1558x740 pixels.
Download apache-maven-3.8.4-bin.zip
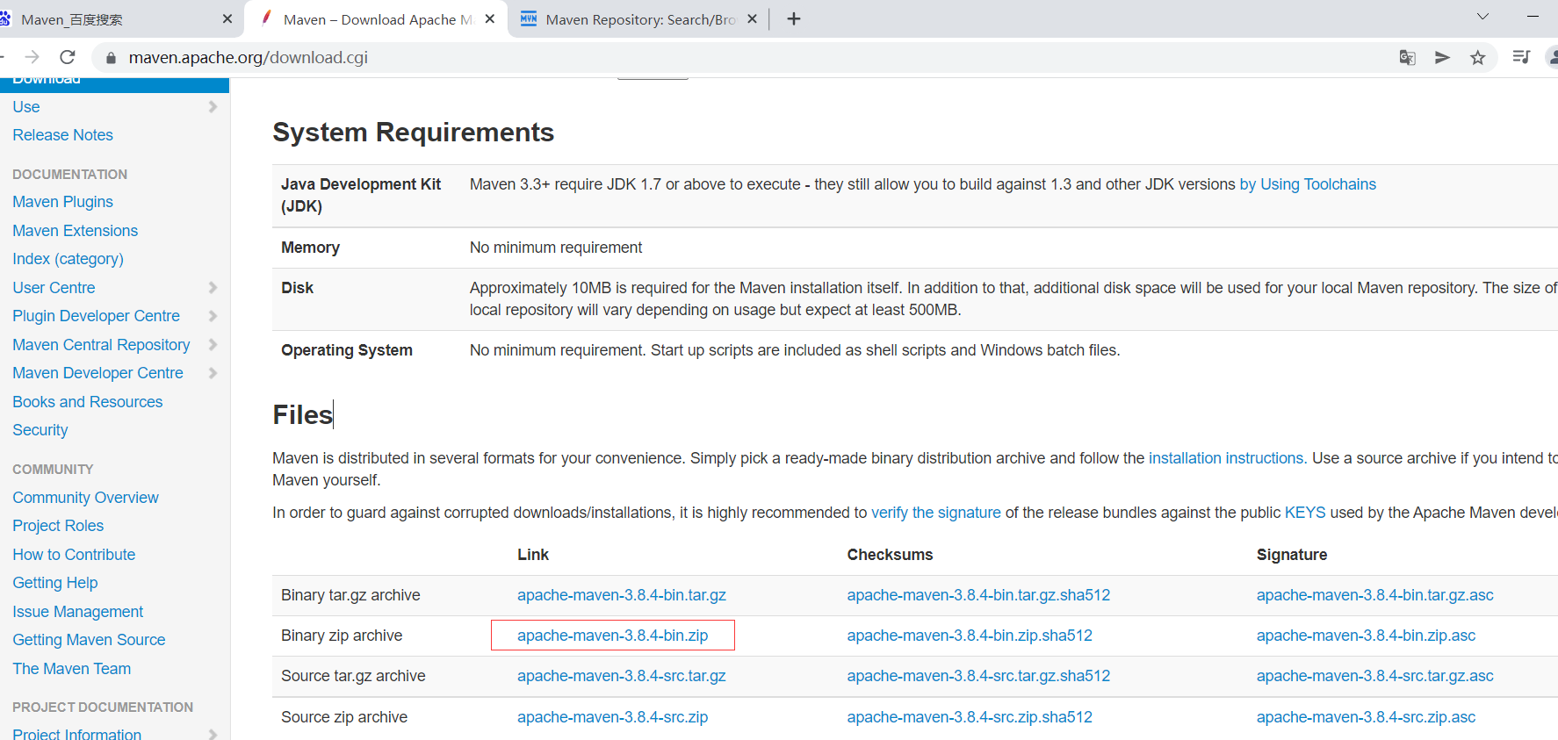(612, 636)
